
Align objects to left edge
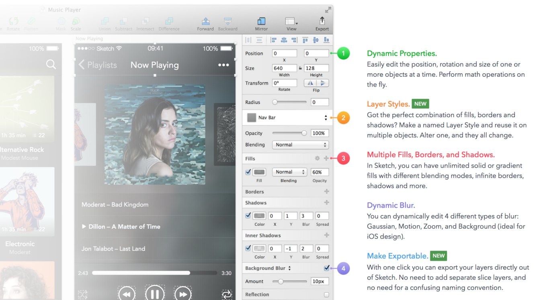pyautogui.click(x=274, y=40)
